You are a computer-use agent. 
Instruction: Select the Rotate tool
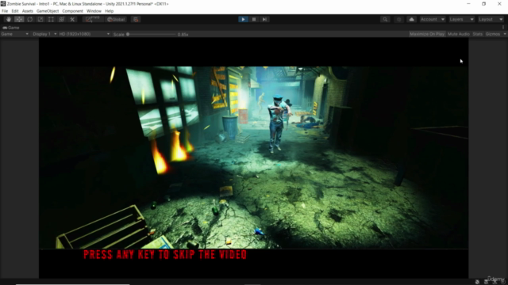30,19
